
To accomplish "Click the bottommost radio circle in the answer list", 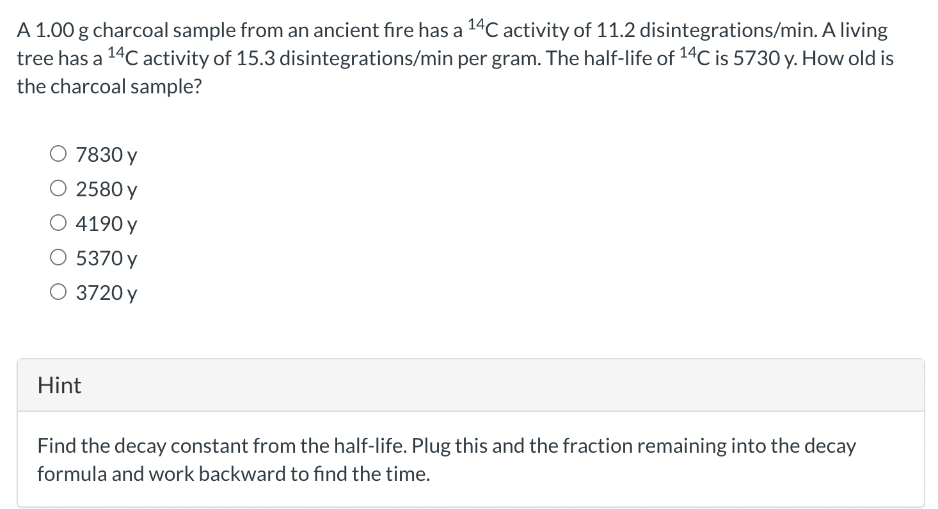I will pos(58,291).
